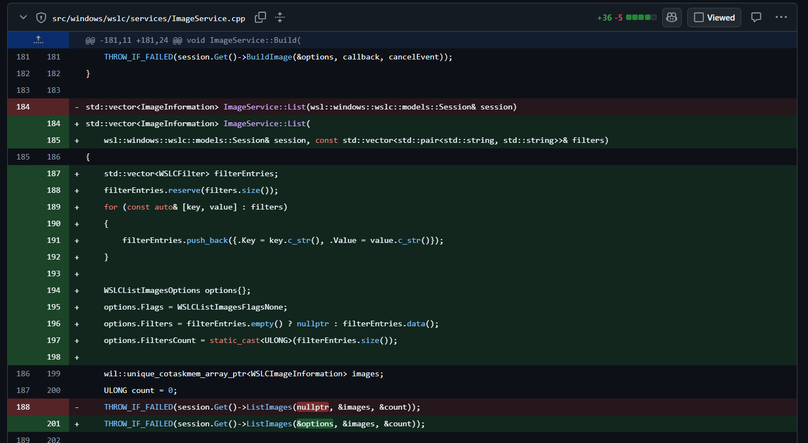This screenshot has width=808, height=443.
Task: Open Copilot menu for this file
Action: click(672, 17)
